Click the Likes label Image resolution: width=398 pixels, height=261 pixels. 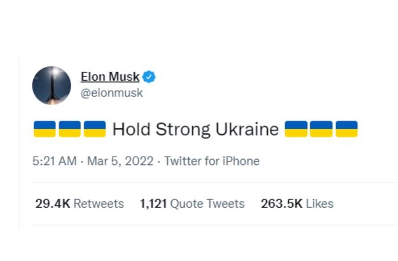click(320, 203)
